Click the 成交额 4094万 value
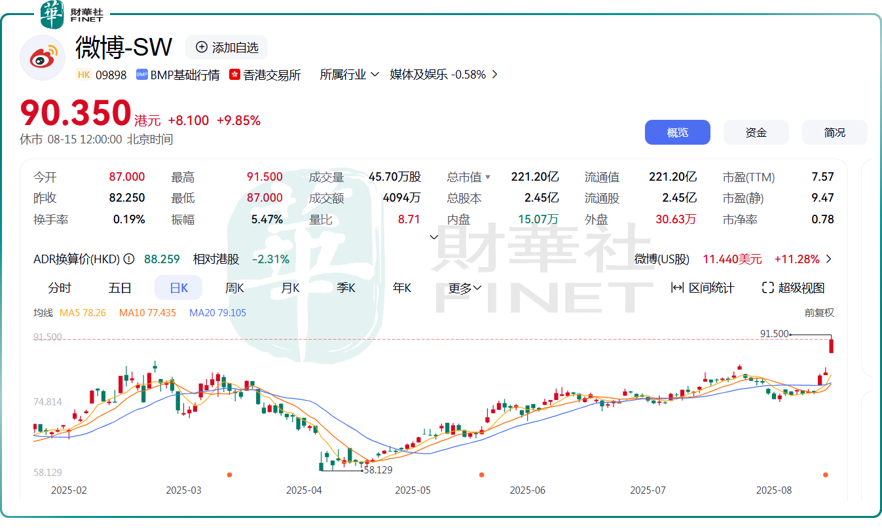 coord(401,198)
